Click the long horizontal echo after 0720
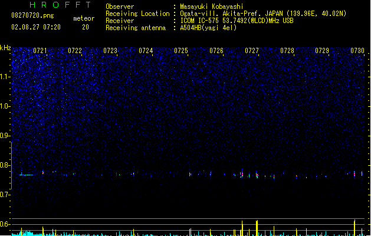The width and height of the screenshot is (371, 236). (x=27, y=175)
